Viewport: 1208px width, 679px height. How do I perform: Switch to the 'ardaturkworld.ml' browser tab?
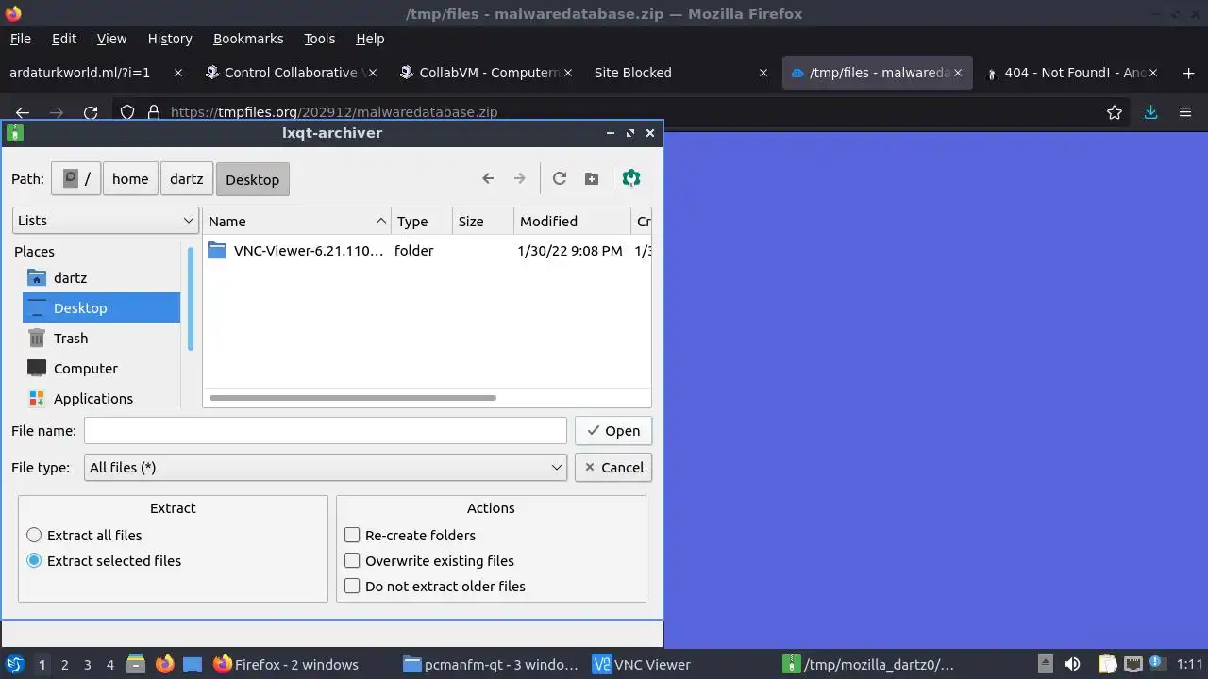(94, 73)
